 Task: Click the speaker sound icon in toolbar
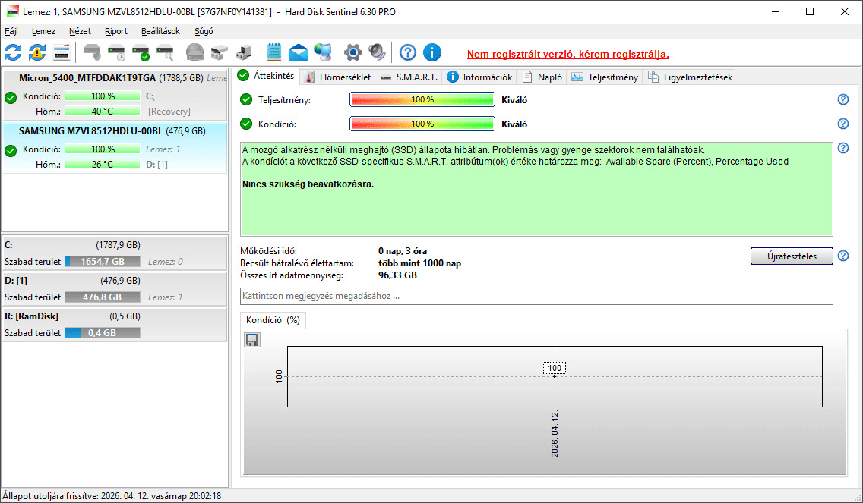[x=378, y=53]
